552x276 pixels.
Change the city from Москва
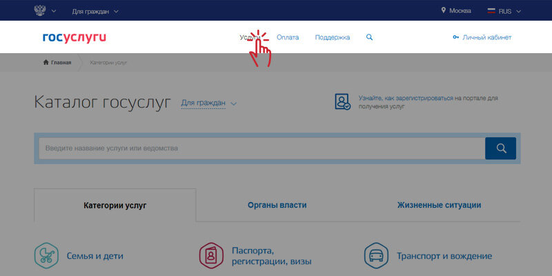pos(460,11)
